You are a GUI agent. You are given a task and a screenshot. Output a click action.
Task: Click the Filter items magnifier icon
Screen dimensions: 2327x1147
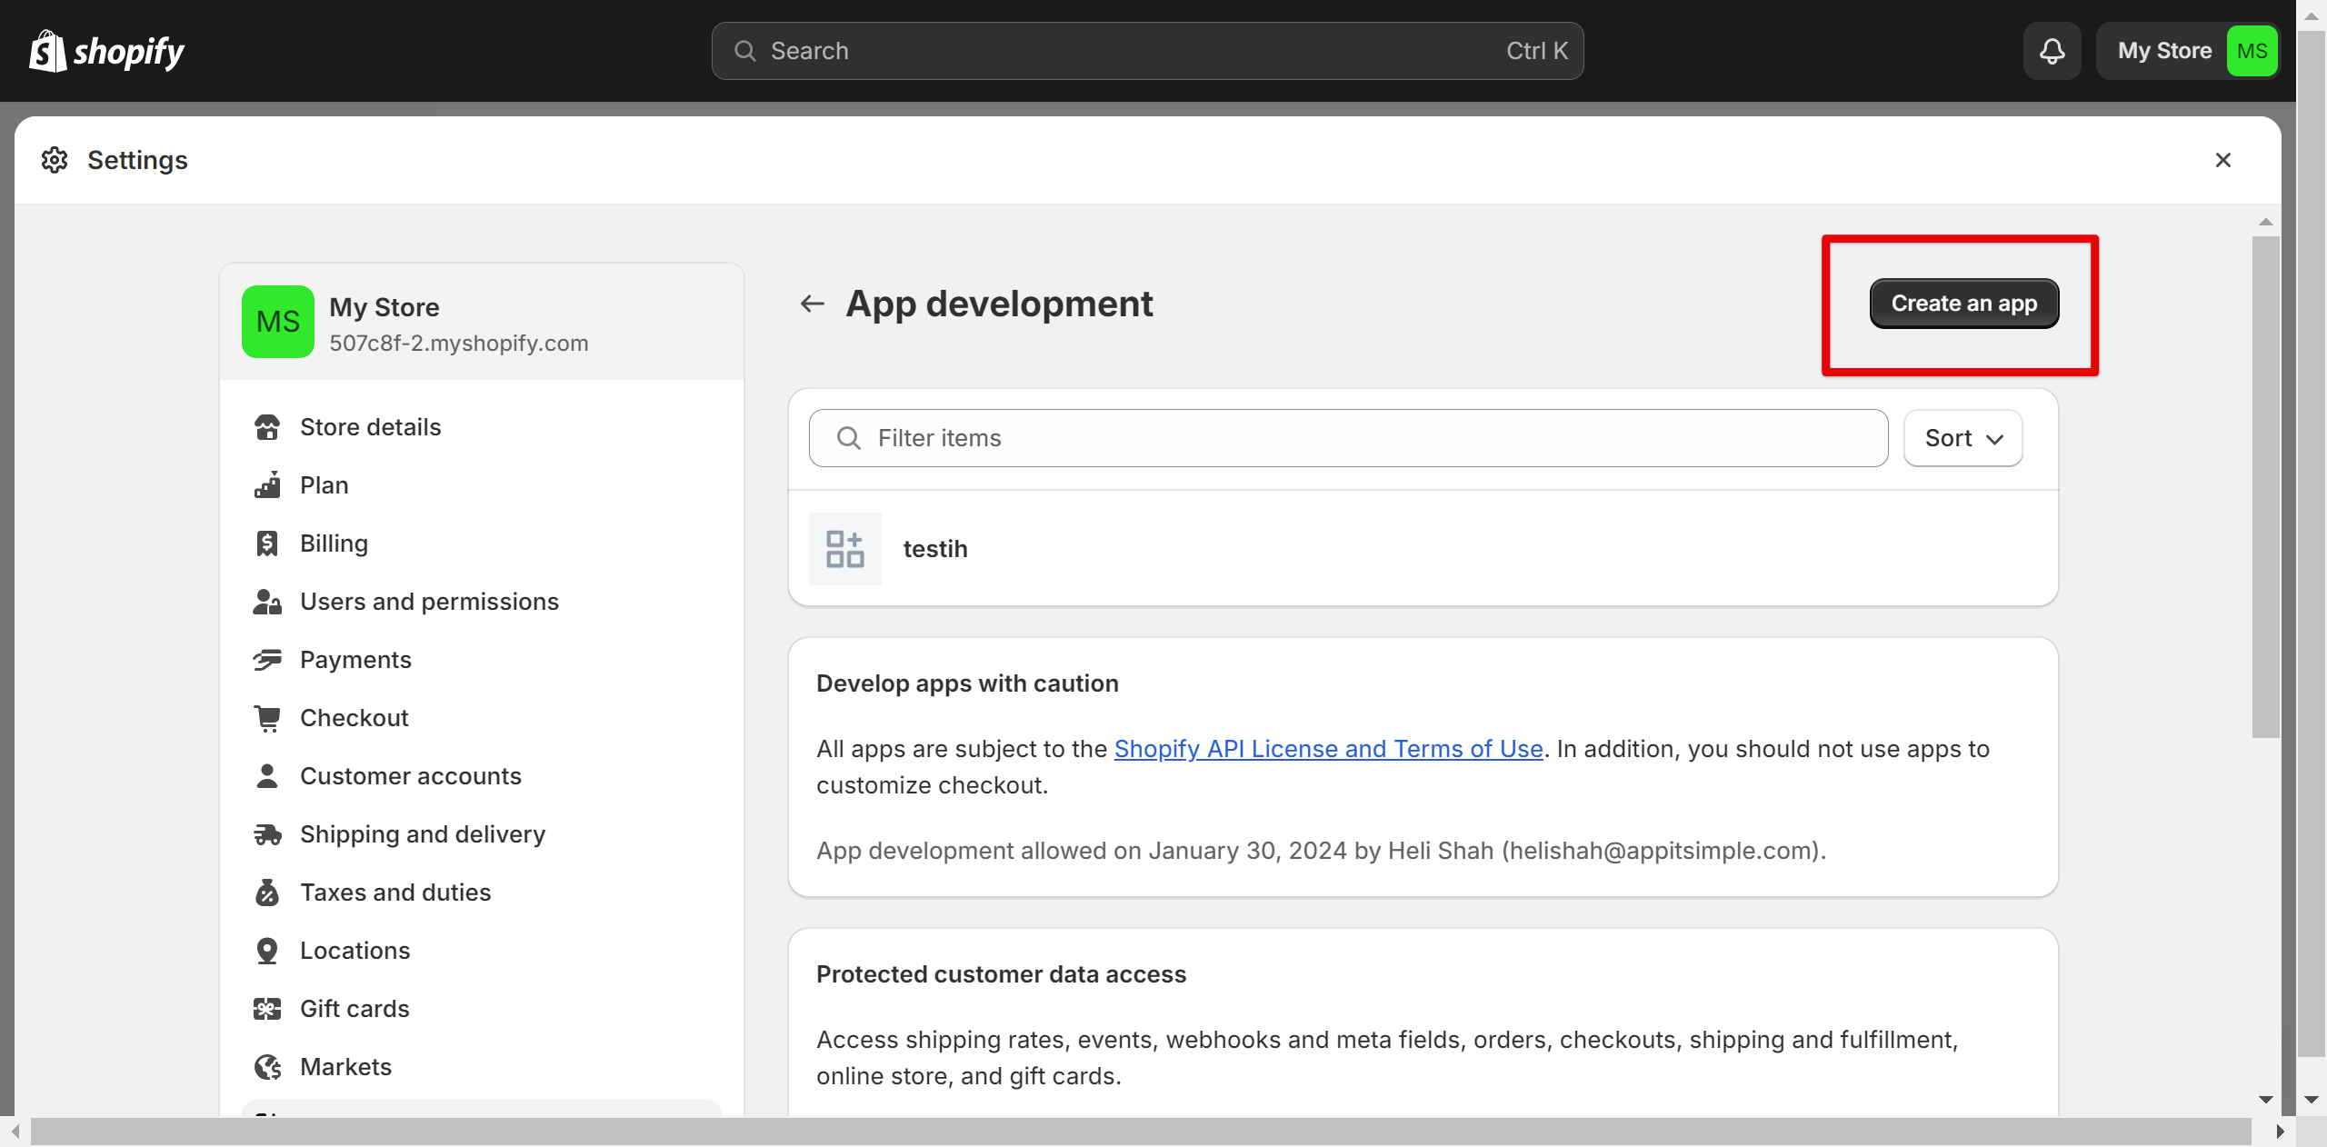tap(848, 438)
